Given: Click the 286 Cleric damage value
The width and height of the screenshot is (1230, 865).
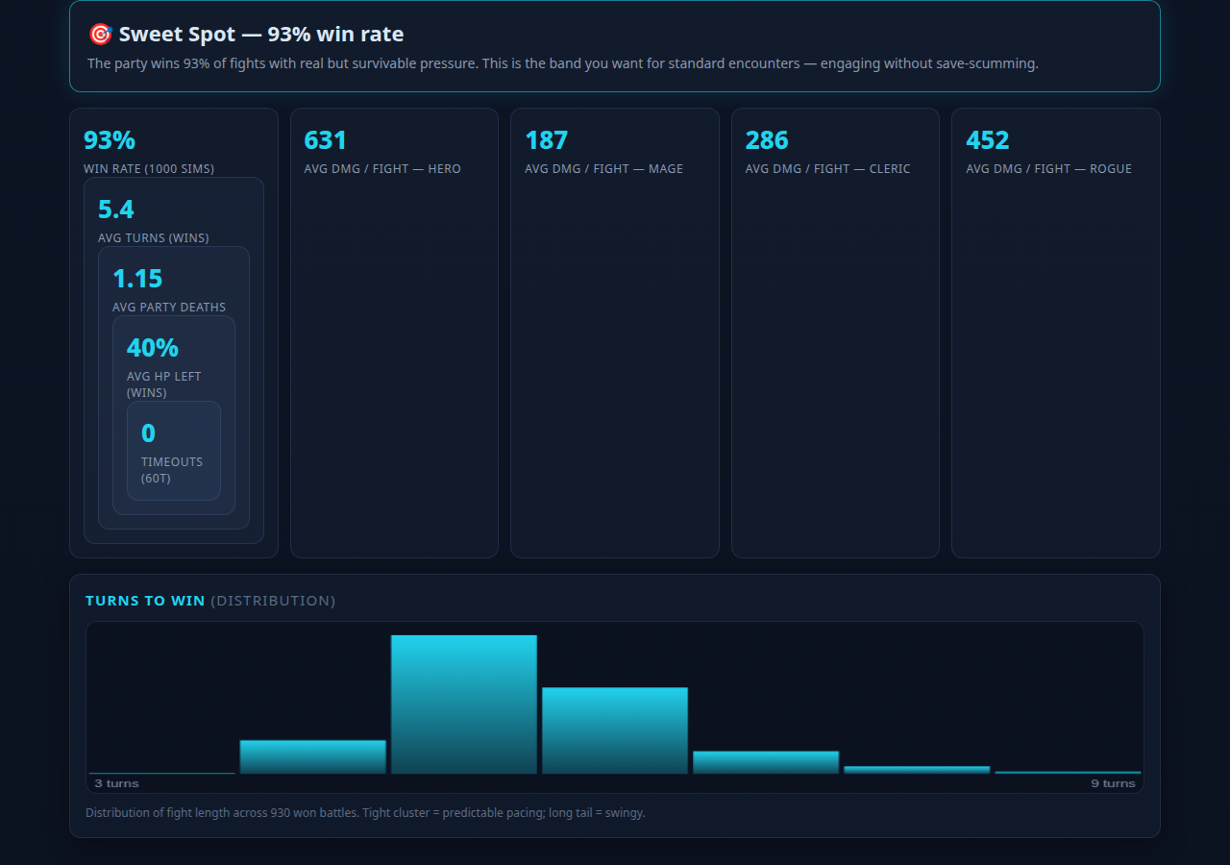Looking at the screenshot, I should (767, 140).
